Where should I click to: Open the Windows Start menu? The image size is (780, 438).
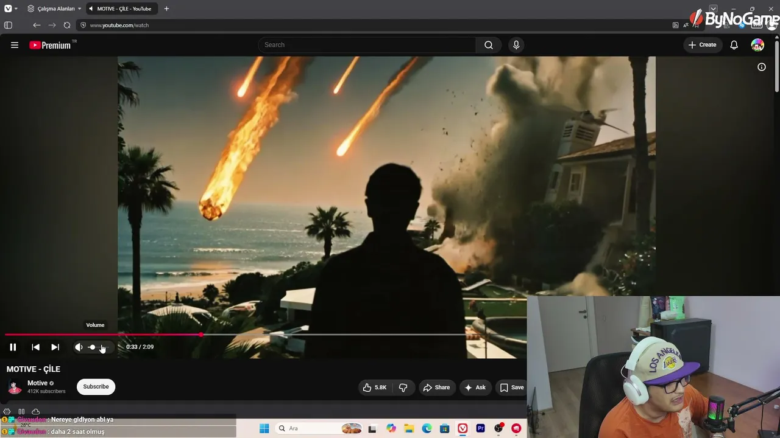click(264, 428)
